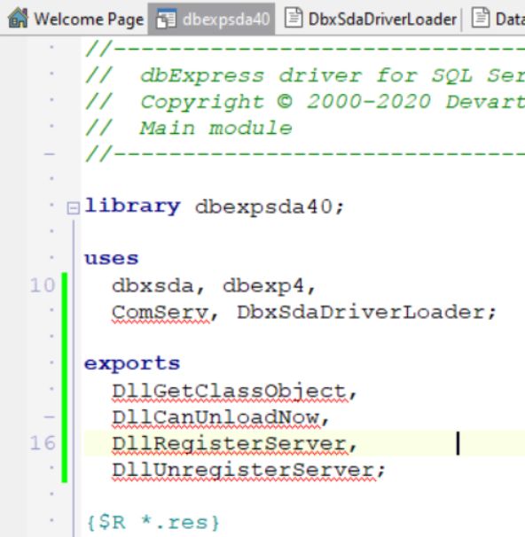This screenshot has width=525, height=537.
Task: Click the document icon of the partially visible Data tab
Action: pyautogui.click(x=481, y=18)
